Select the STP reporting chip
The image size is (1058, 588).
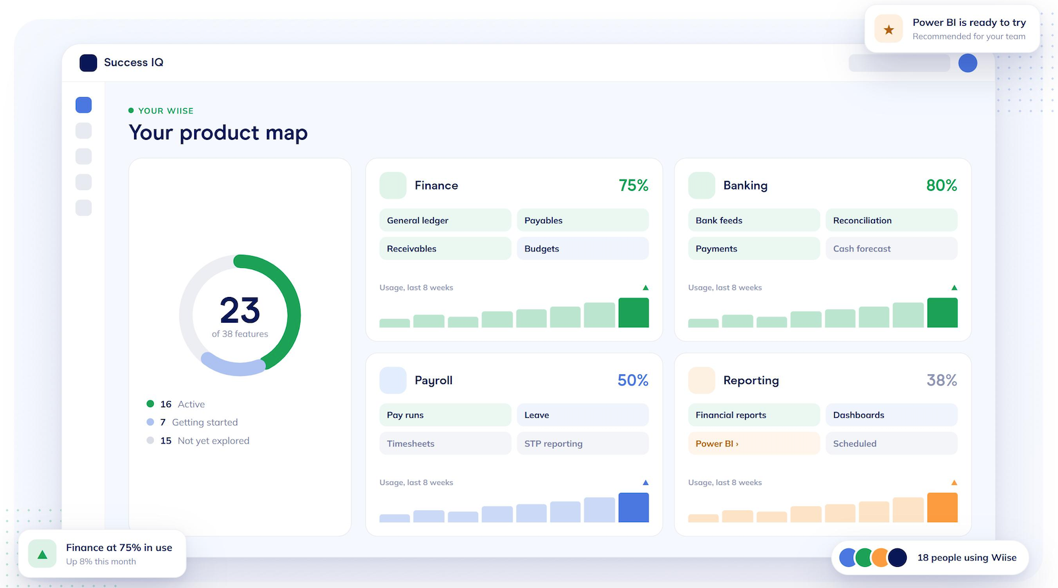pyautogui.click(x=582, y=443)
